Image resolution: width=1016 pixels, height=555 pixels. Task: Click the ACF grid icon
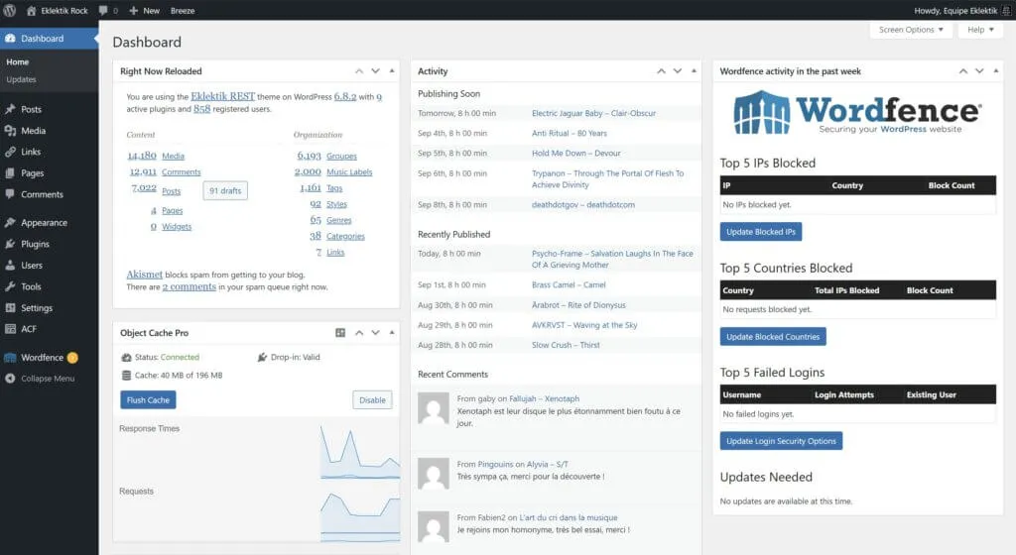click(10, 329)
